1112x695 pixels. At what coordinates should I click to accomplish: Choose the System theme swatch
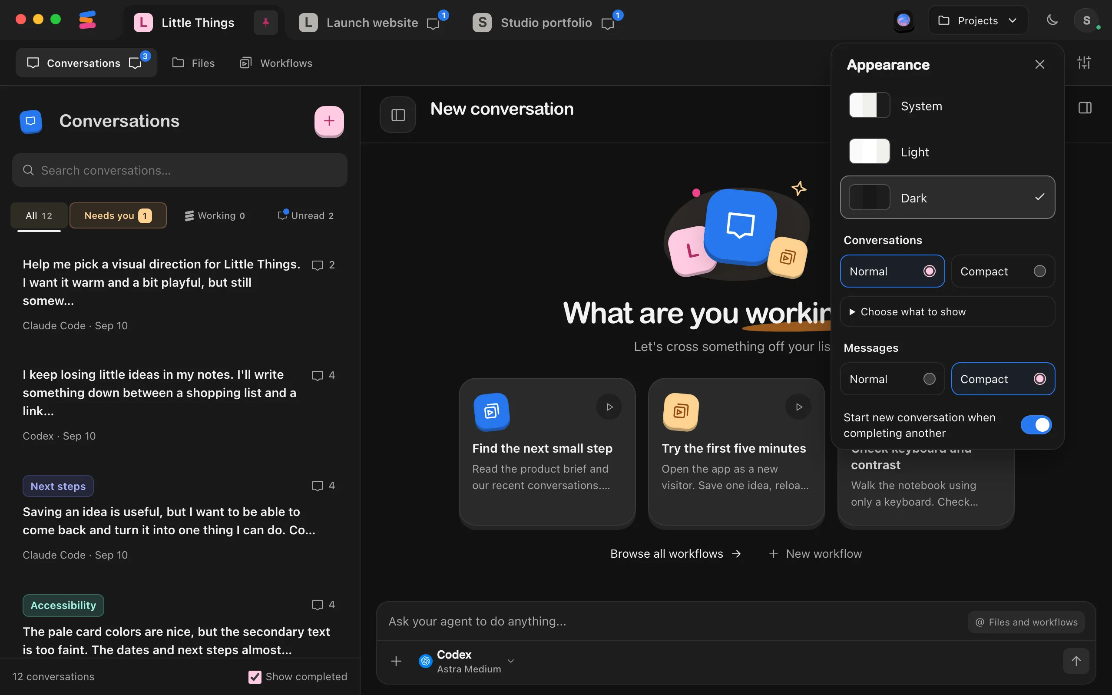869,106
